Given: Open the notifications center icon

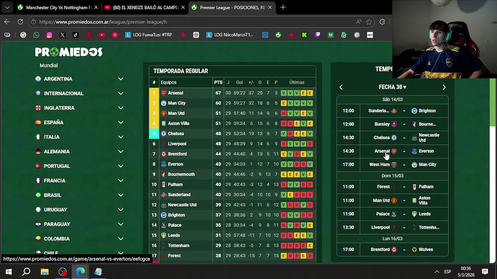Looking at the screenshot, I should click(x=485, y=272).
